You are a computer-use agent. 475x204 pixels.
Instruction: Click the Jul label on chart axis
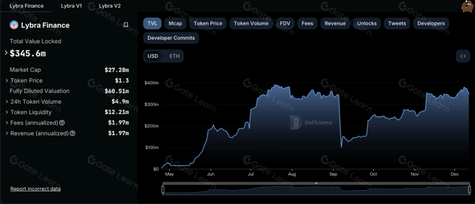tap(251, 174)
